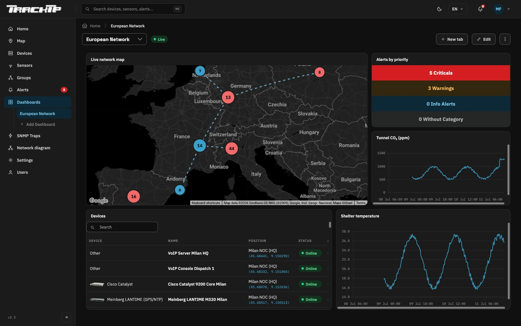This screenshot has width=521, height=326.
Task: Select the 0 Without Category bar
Action: point(441,119)
